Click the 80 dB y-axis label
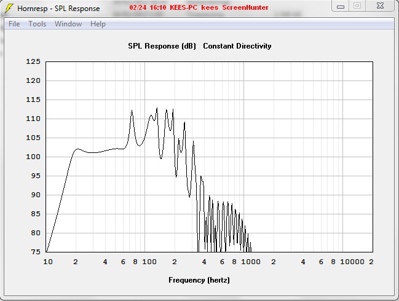The image size is (399, 301). pos(36,233)
